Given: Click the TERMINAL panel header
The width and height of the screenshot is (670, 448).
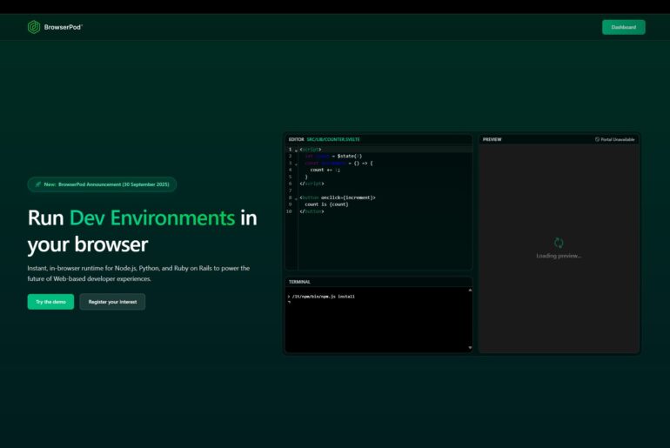Looking at the screenshot, I should click(299, 282).
